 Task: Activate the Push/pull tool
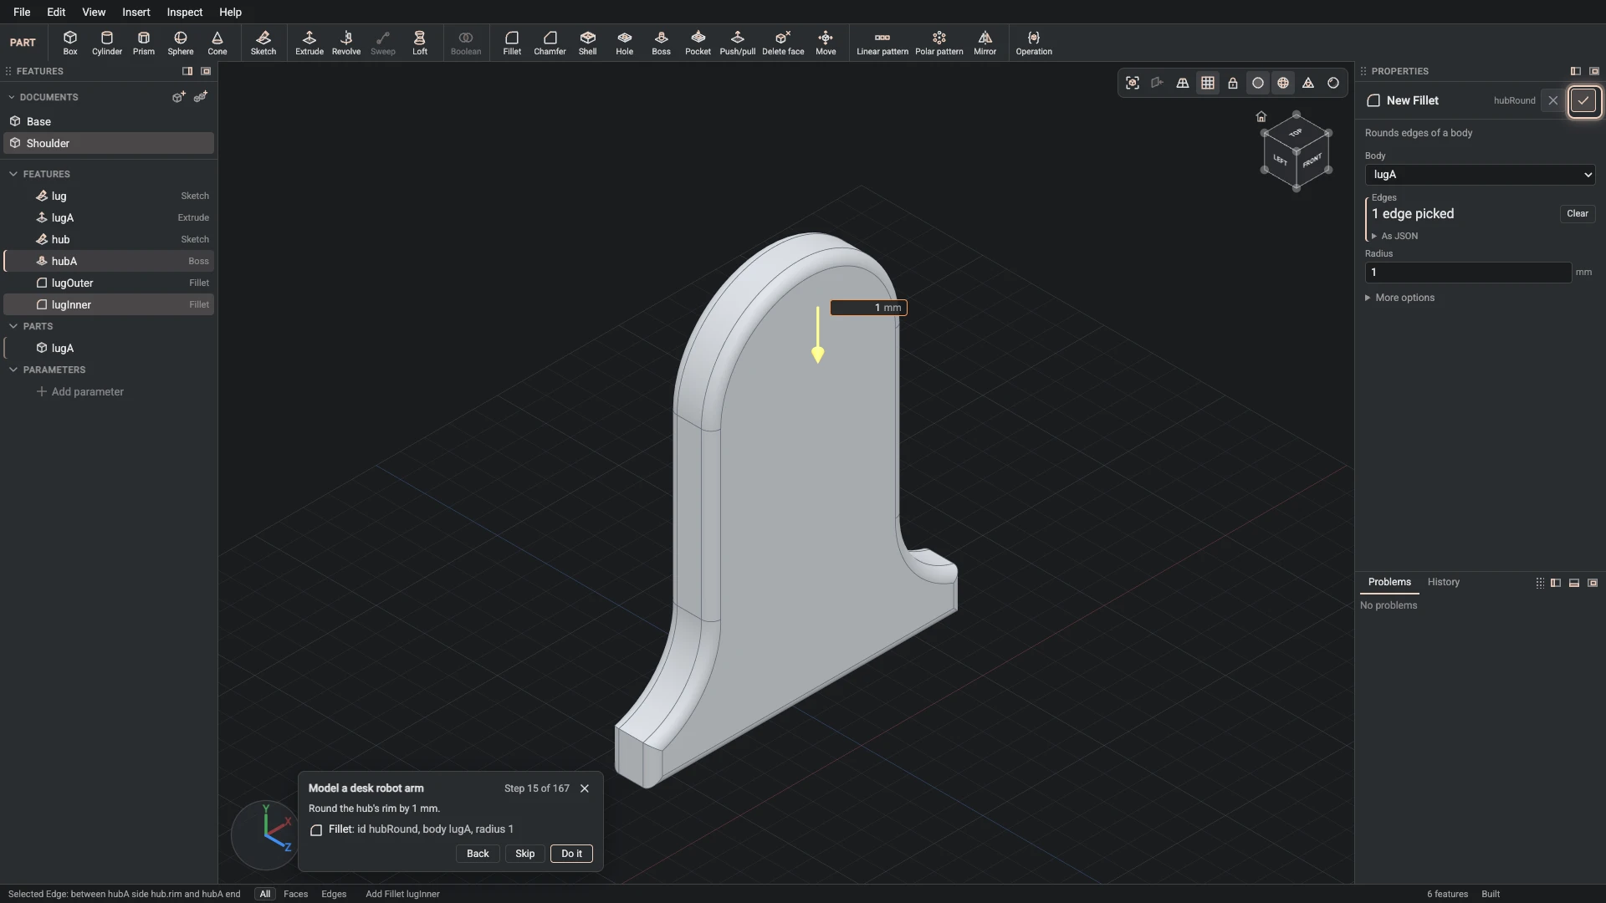tap(738, 43)
